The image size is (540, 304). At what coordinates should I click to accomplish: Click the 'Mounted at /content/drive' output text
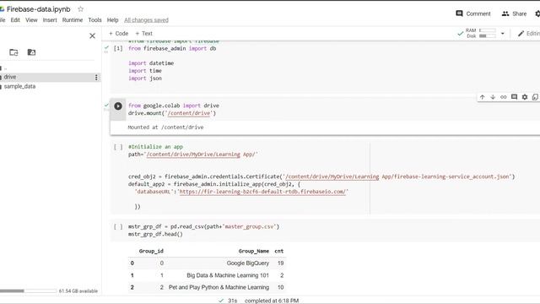click(165, 128)
